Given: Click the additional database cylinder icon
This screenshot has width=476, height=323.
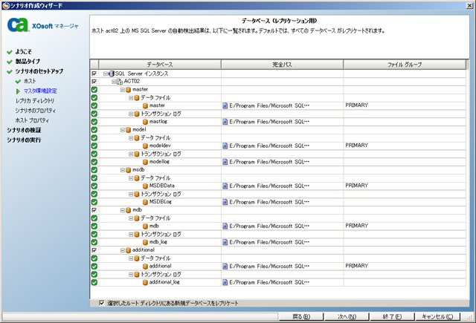Looking at the screenshot, I should coord(128,250).
